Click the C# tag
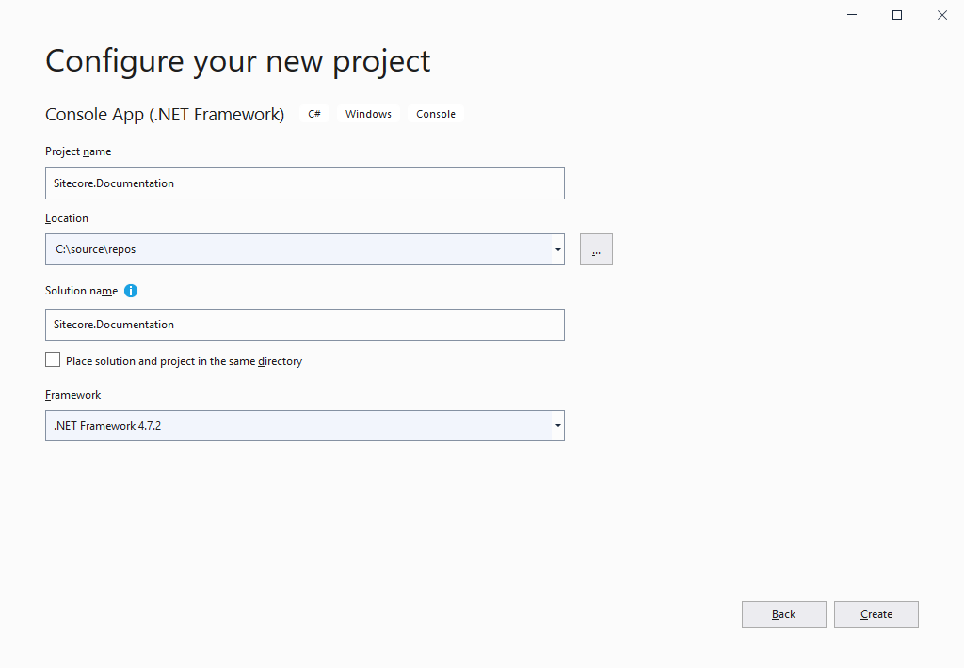 314,114
